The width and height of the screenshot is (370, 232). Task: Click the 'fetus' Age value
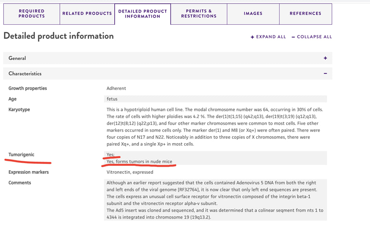(112, 99)
